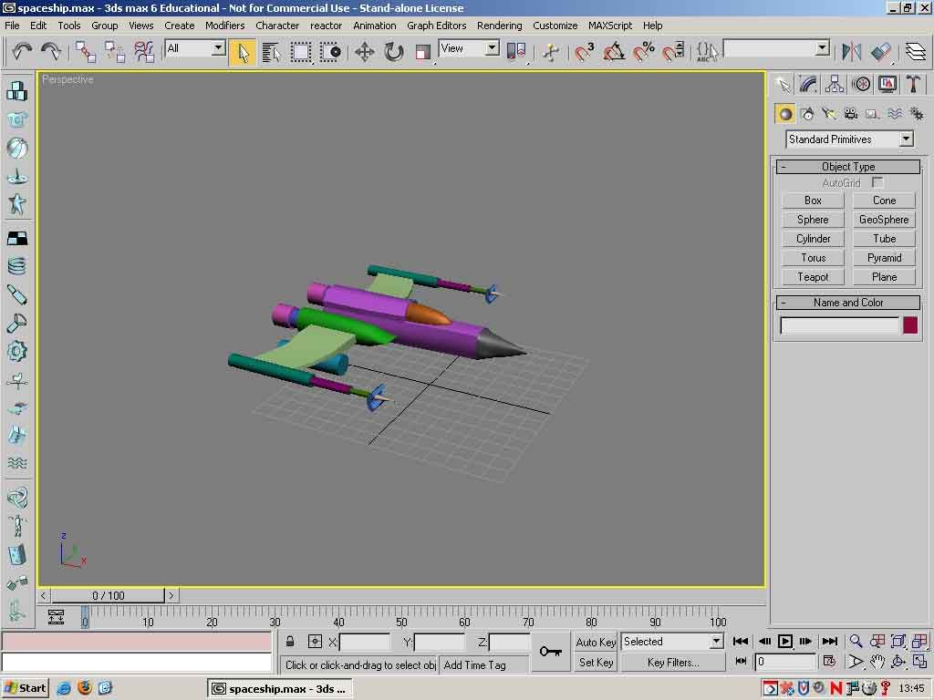Toggle Auto Key animation mode
Screen dimensions: 934x700
click(596, 642)
